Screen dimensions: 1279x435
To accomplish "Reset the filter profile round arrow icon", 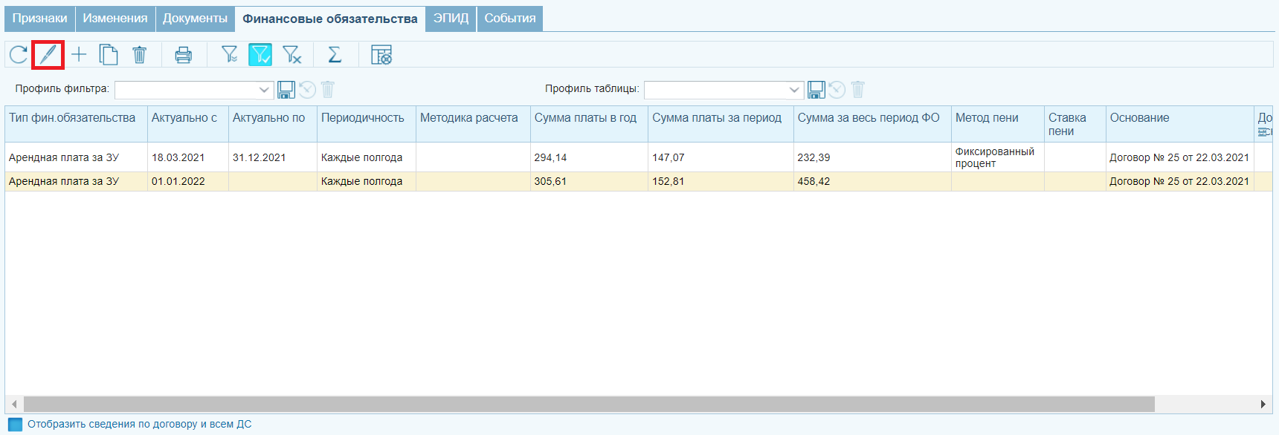I will (307, 90).
